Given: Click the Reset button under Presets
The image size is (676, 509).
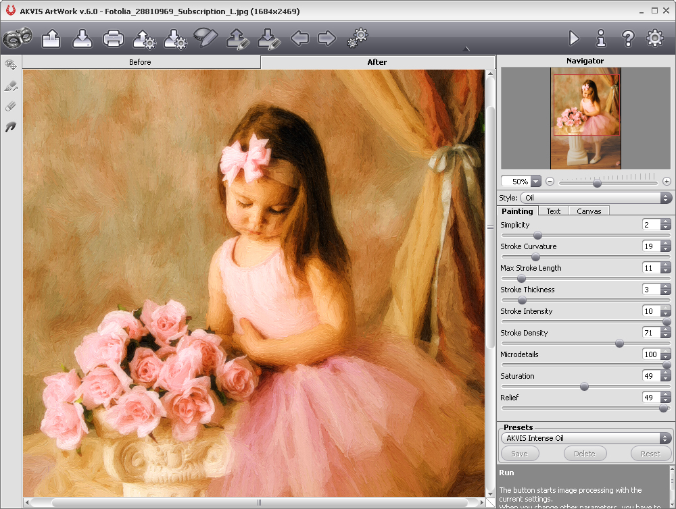Looking at the screenshot, I should click(650, 454).
